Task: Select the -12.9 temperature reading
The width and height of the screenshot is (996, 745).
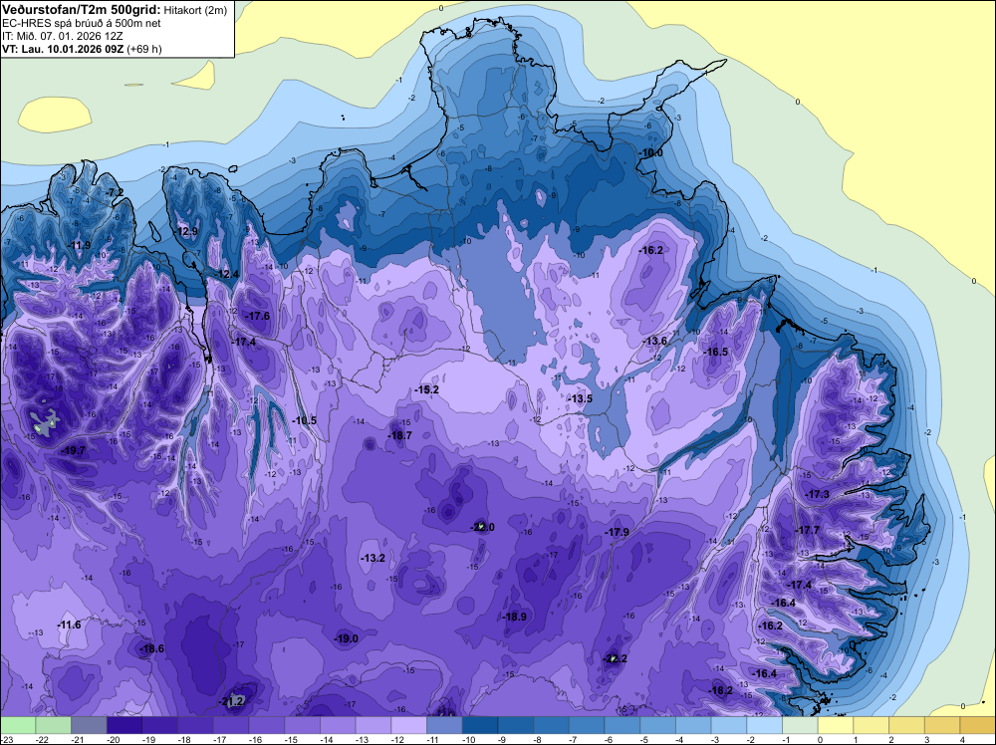Action: coord(187,231)
